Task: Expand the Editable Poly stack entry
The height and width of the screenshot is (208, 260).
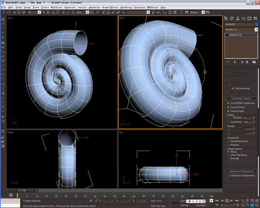Action: [x=227, y=35]
